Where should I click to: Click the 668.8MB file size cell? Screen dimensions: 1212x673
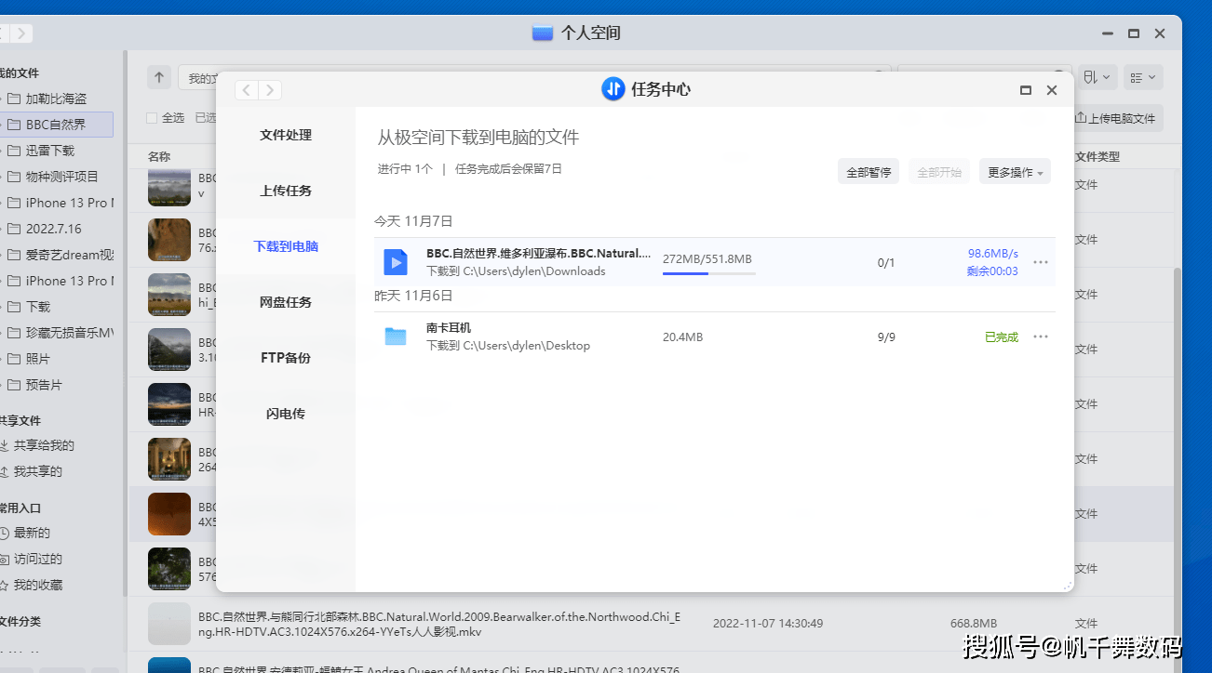pos(974,624)
